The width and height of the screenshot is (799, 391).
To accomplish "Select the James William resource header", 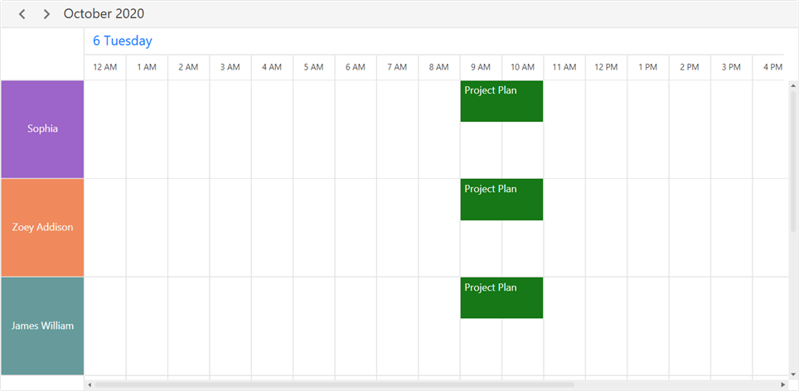I will point(42,326).
